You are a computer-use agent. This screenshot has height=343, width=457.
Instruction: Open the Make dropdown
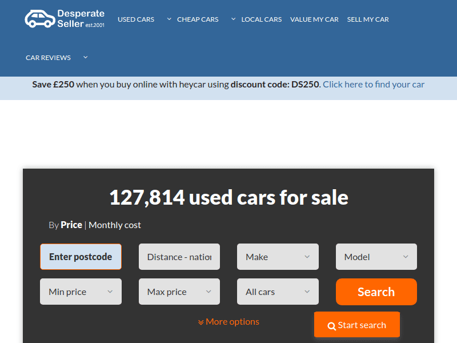278,257
